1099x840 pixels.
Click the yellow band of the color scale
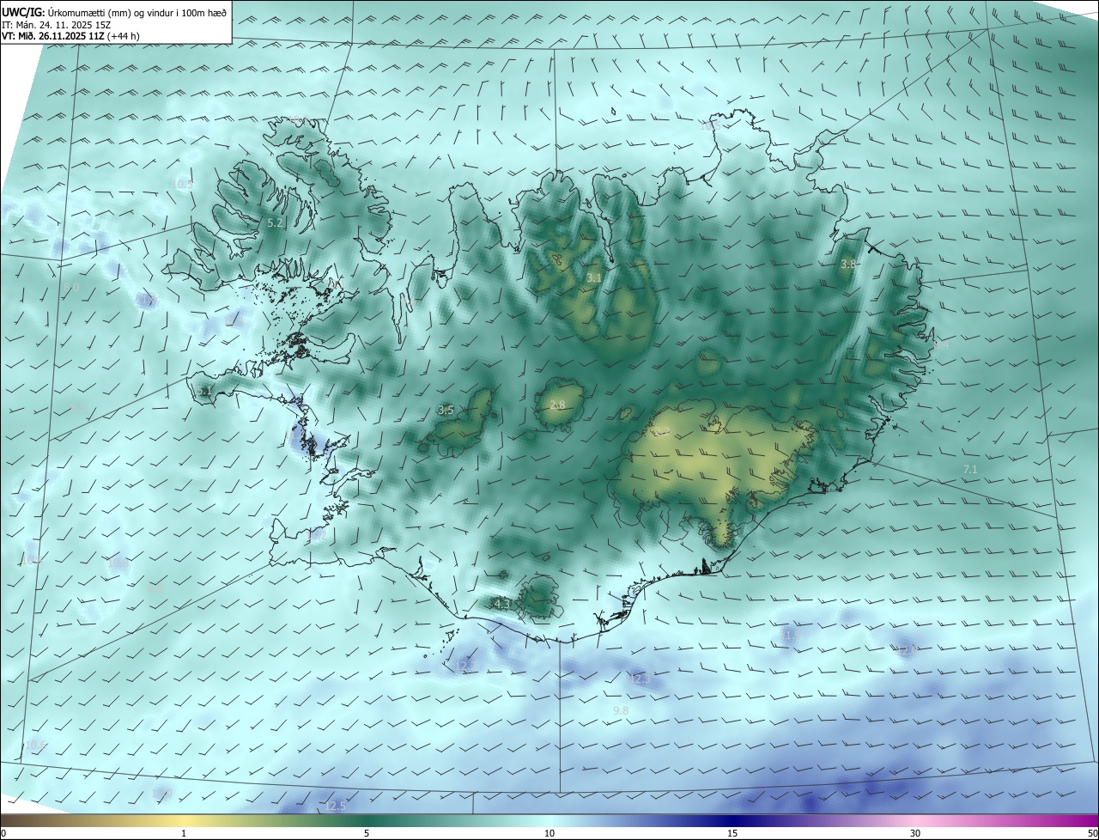coord(184,820)
